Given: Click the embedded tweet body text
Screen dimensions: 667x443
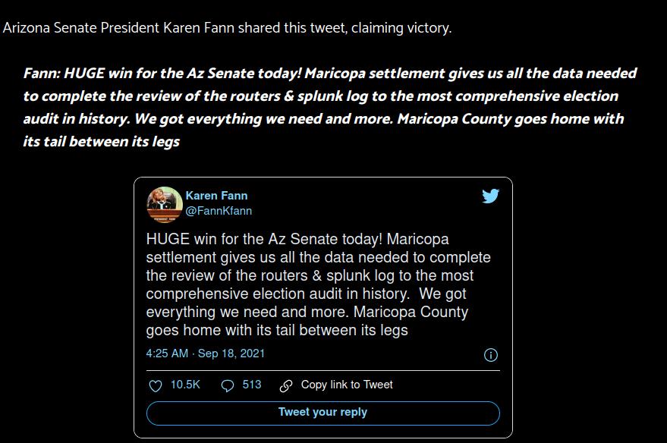Looking at the screenshot, I should pyautogui.click(x=318, y=284).
